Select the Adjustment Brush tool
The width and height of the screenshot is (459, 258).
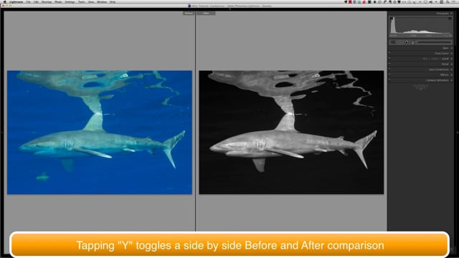click(x=435, y=42)
